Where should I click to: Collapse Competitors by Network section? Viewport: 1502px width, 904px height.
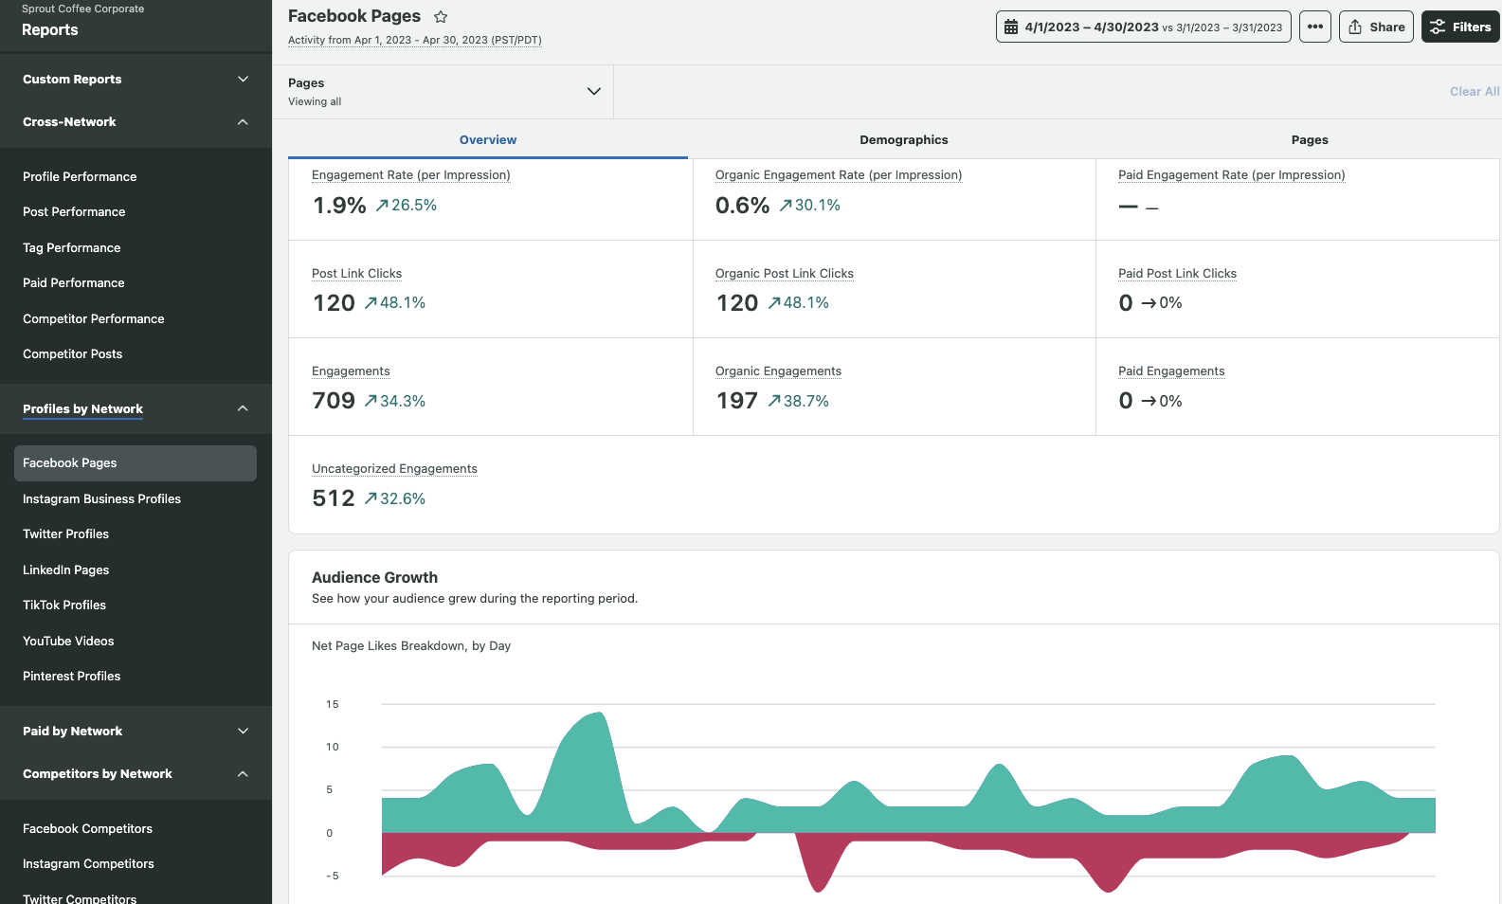coord(243,774)
